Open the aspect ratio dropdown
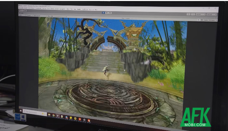Viewport: 228px width, 131px height. [x=40, y=16]
